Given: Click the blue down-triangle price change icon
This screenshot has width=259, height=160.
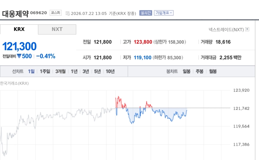Looking at the screenshot, I should (x=19, y=56).
